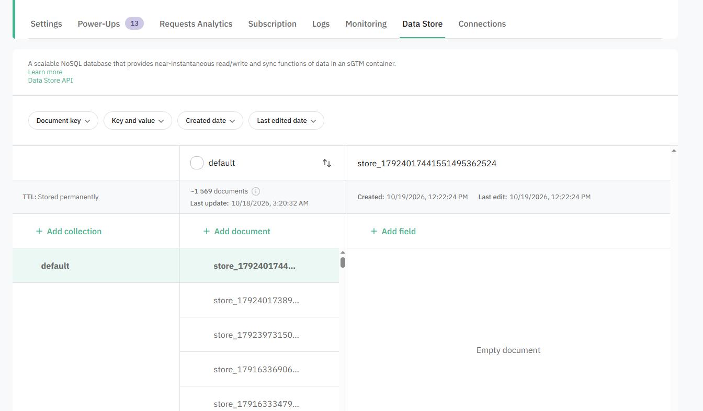
Task: Tick the checkbox next to default header
Action: (x=197, y=163)
